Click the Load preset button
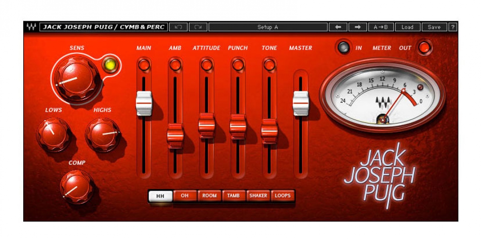Screen dimensions: 481x239 click(407, 27)
